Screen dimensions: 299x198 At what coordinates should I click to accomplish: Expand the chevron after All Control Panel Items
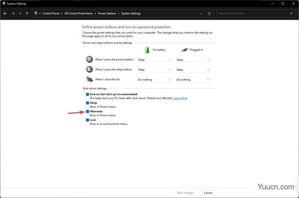pos(95,13)
